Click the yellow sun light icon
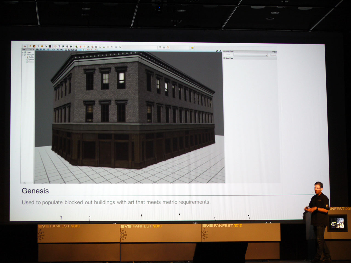Screen dimensions: 351x263 193,48
